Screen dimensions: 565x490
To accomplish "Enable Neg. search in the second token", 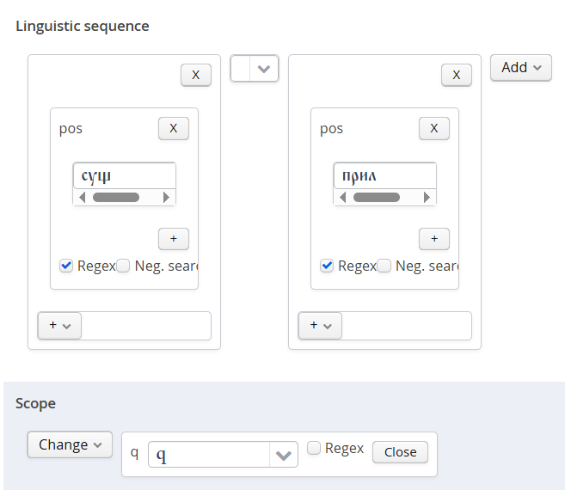I will pyautogui.click(x=384, y=266).
